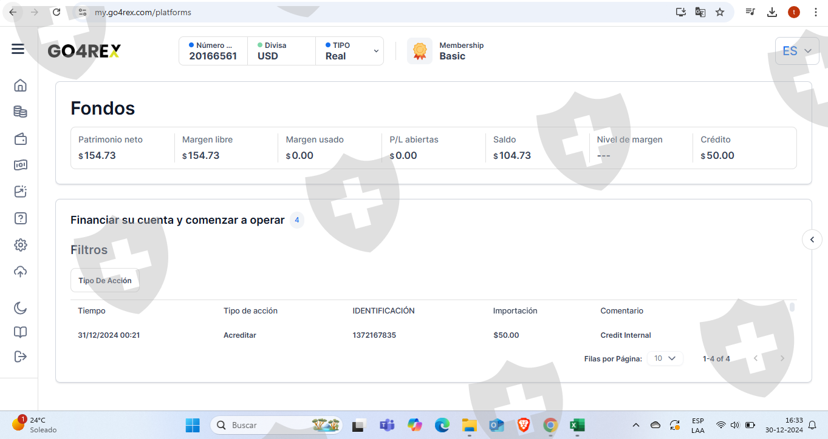The width and height of the screenshot is (828, 439).
Task: Click the Membership Basic badge
Action: (x=446, y=51)
